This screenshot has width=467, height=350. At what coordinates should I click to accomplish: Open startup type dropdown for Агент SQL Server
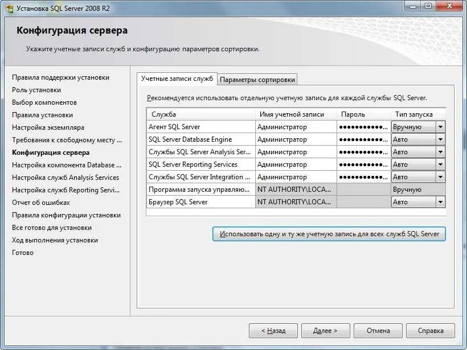pos(440,127)
